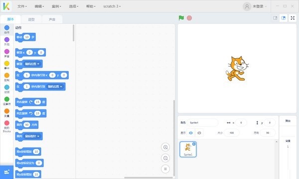Open the 选项 menu
The height and width of the screenshot is (179, 299).
click(73, 6)
